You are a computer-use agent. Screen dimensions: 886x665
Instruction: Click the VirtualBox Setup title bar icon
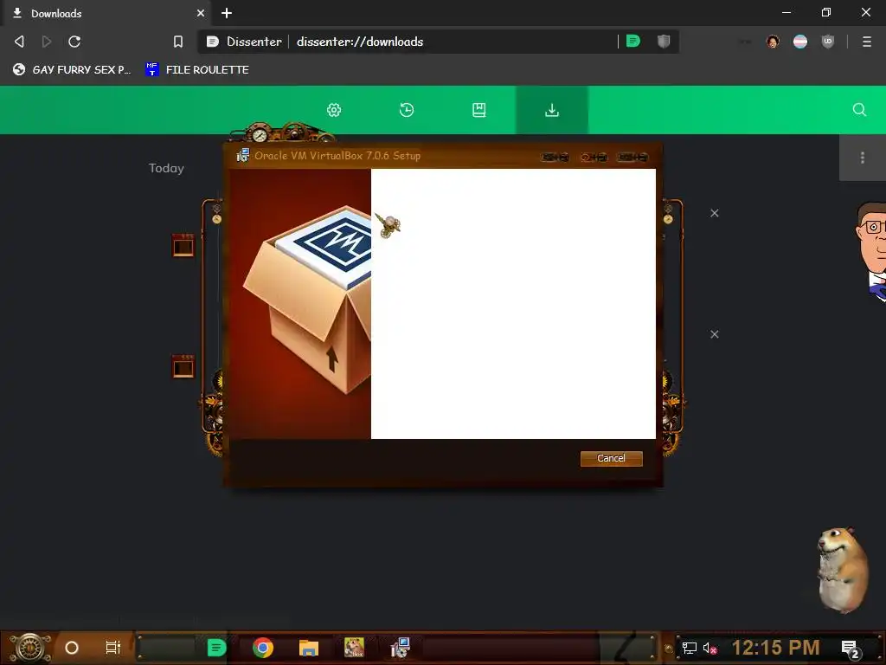click(243, 156)
